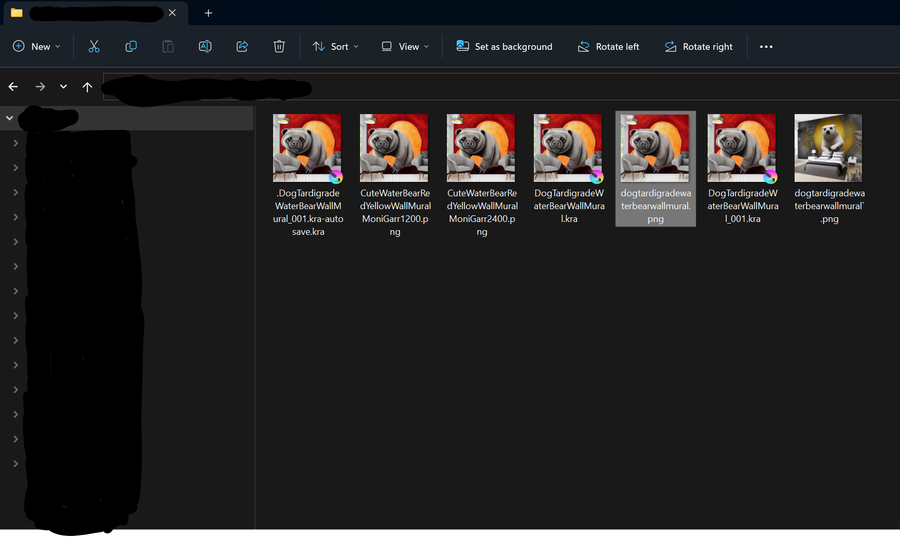Open the New item dropdown

pos(37,47)
